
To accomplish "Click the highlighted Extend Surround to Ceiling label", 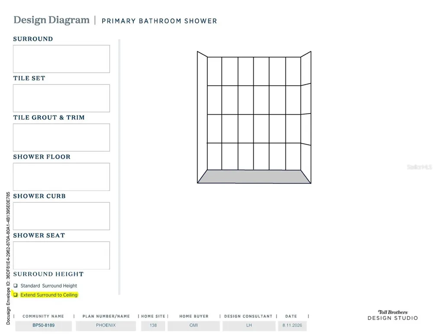I will pos(49,295).
